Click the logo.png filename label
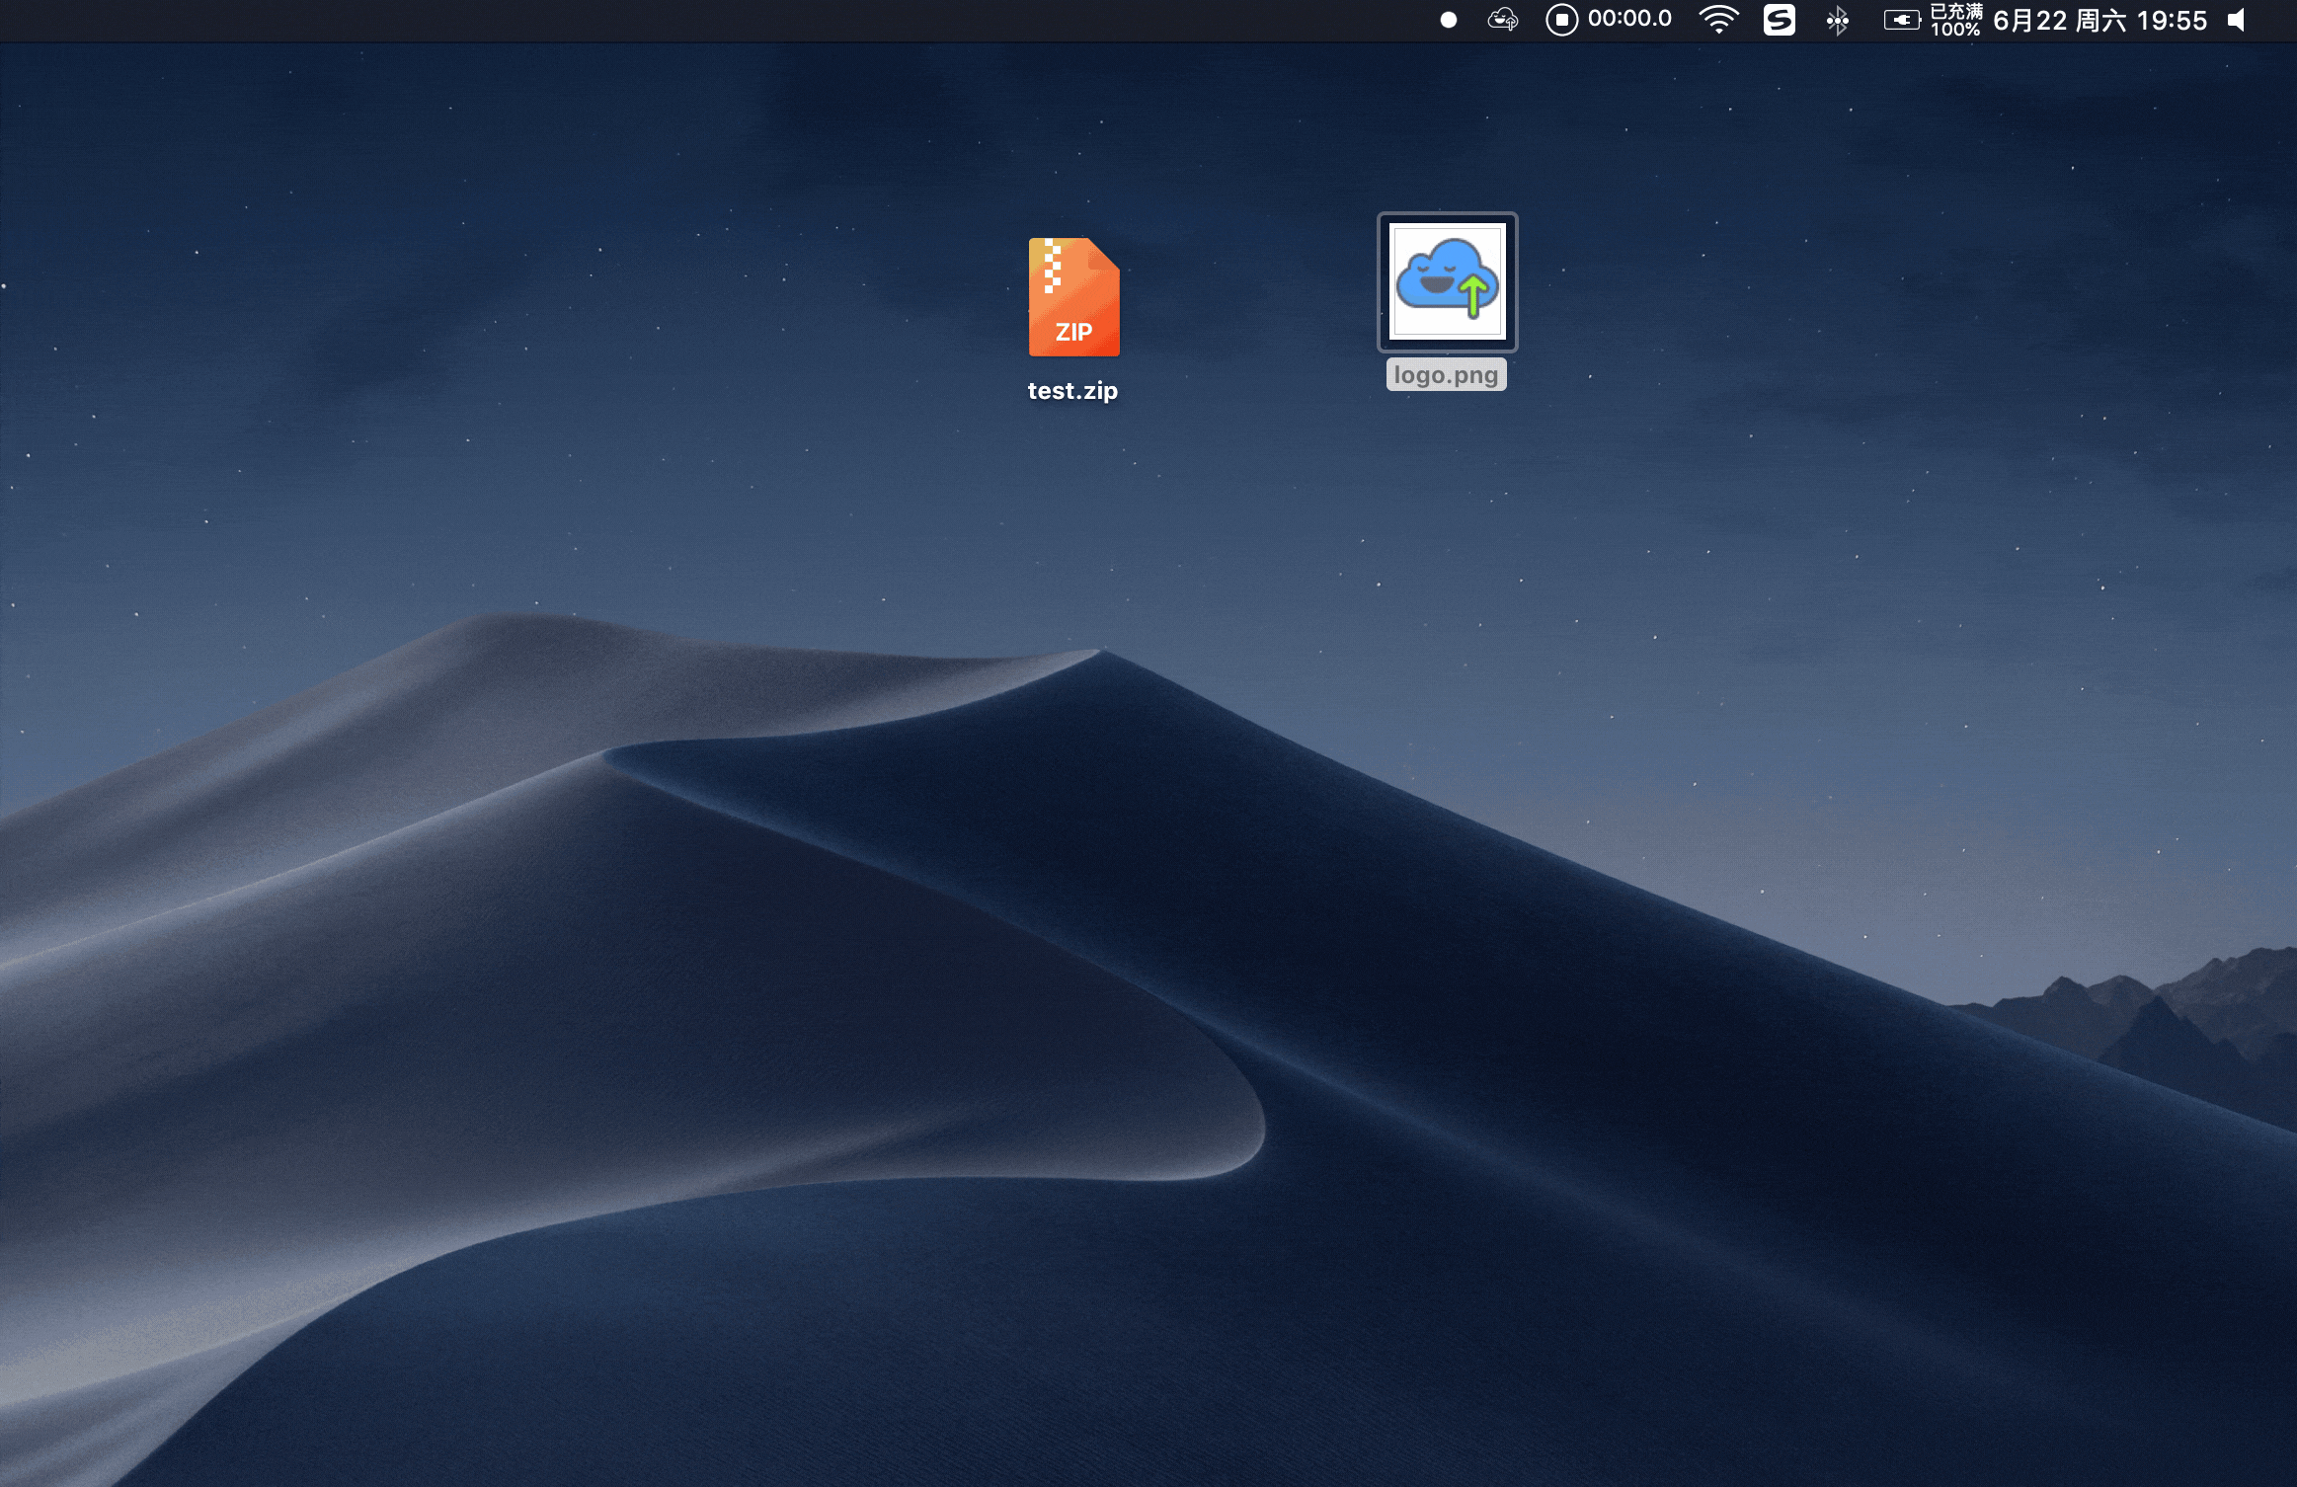 pos(1445,374)
